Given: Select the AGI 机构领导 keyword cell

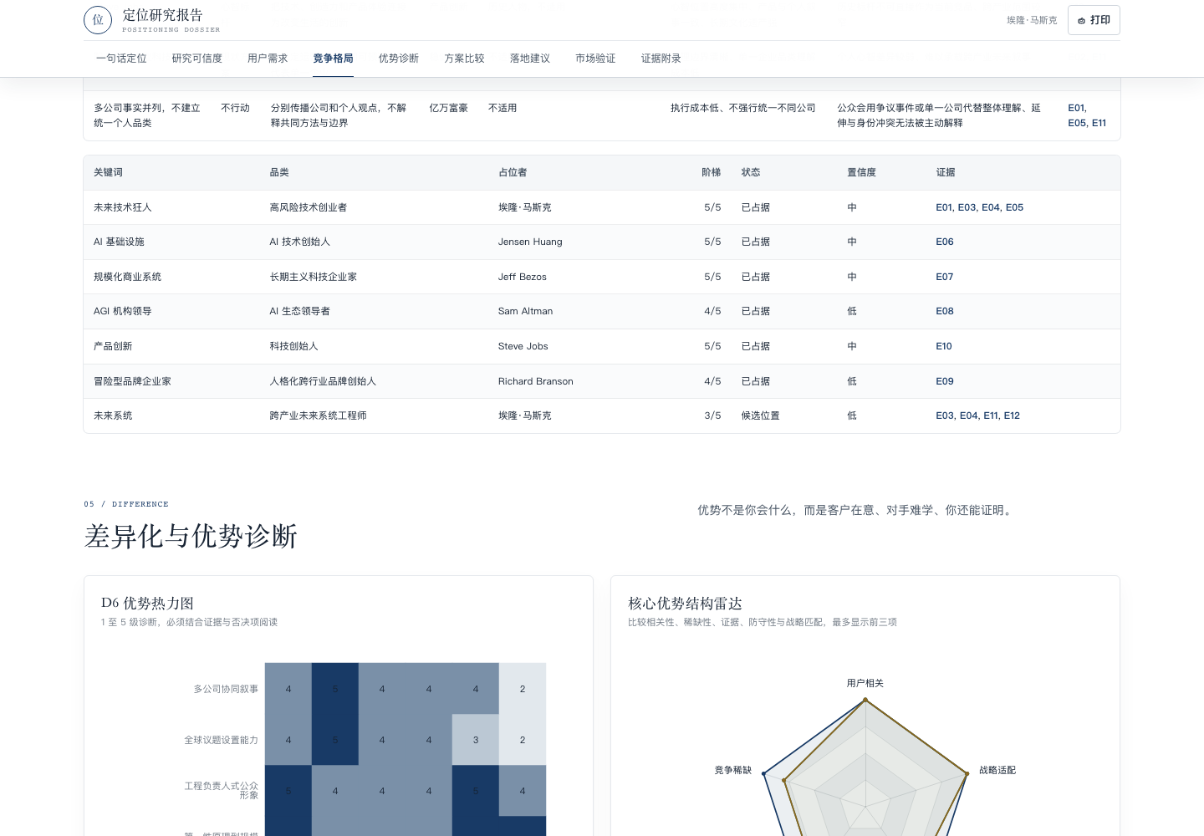Looking at the screenshot, I should (123, 311).
